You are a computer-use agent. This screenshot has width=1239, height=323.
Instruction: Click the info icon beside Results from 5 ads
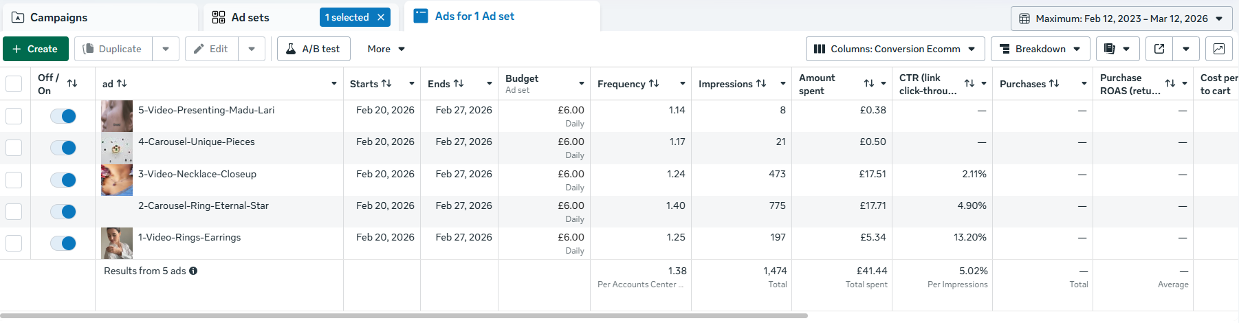(193, 271)
